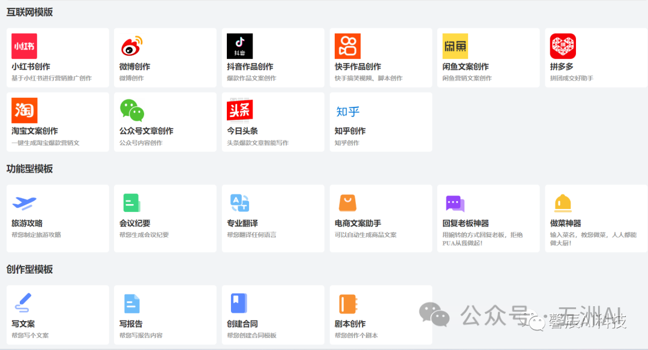Open the 今日头条 red logo icon
Viewport: 648px width, 350px height.
(x=239, y=110)
